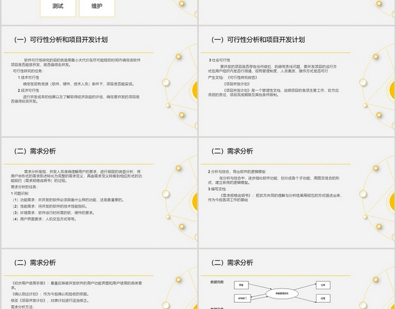Select line '(1) 功能需求'
The image size is (396, 309).
click(x=69, y=200)
